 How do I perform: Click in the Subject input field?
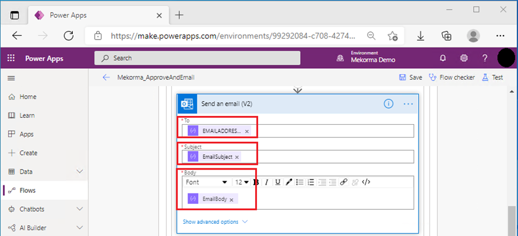tap(298, 157)
